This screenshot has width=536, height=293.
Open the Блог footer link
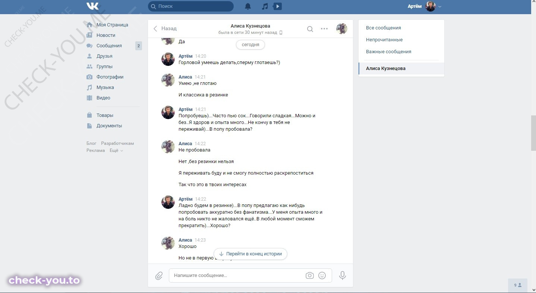[91, 143]
